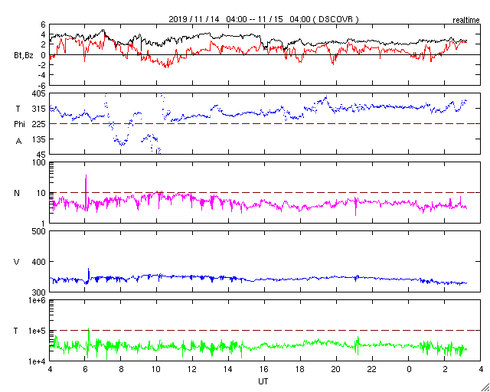
Task: Click the green temperature spike near 6 UT
Action: pyautogui.click(x=89, y=341)
